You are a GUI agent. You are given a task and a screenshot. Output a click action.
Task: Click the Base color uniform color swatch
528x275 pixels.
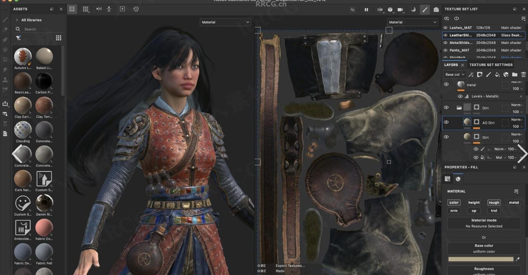tap(480, 259)
